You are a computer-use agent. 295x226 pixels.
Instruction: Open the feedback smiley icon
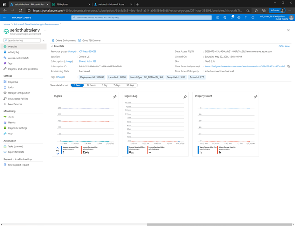pos(252,17)
